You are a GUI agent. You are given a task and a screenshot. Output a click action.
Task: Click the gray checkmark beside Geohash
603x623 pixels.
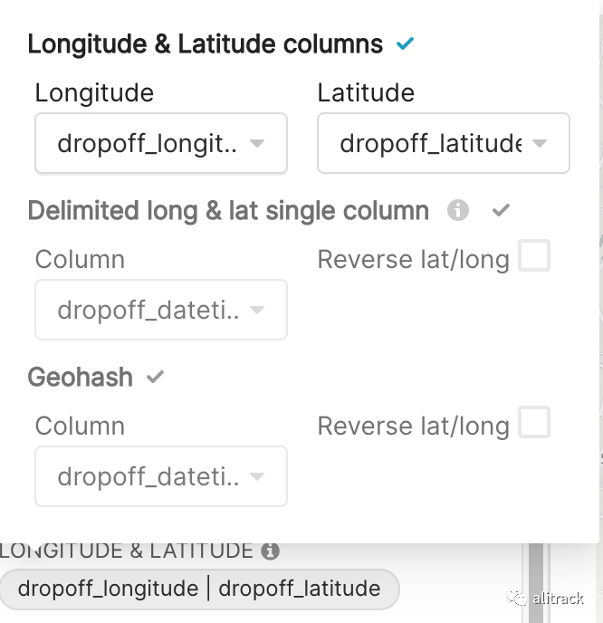click(x=156, y=377)
